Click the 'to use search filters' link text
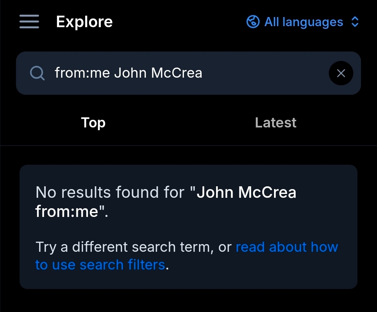Screen dimensions: 377x312 pos(100,265)
